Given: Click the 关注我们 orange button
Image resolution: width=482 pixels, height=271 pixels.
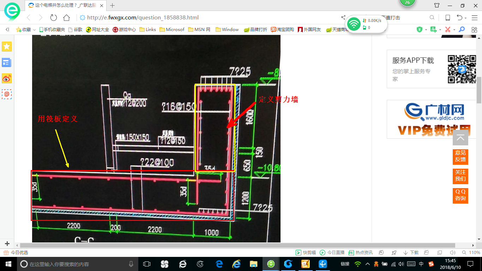Looking at the screenshot, I should coord(460,176).
